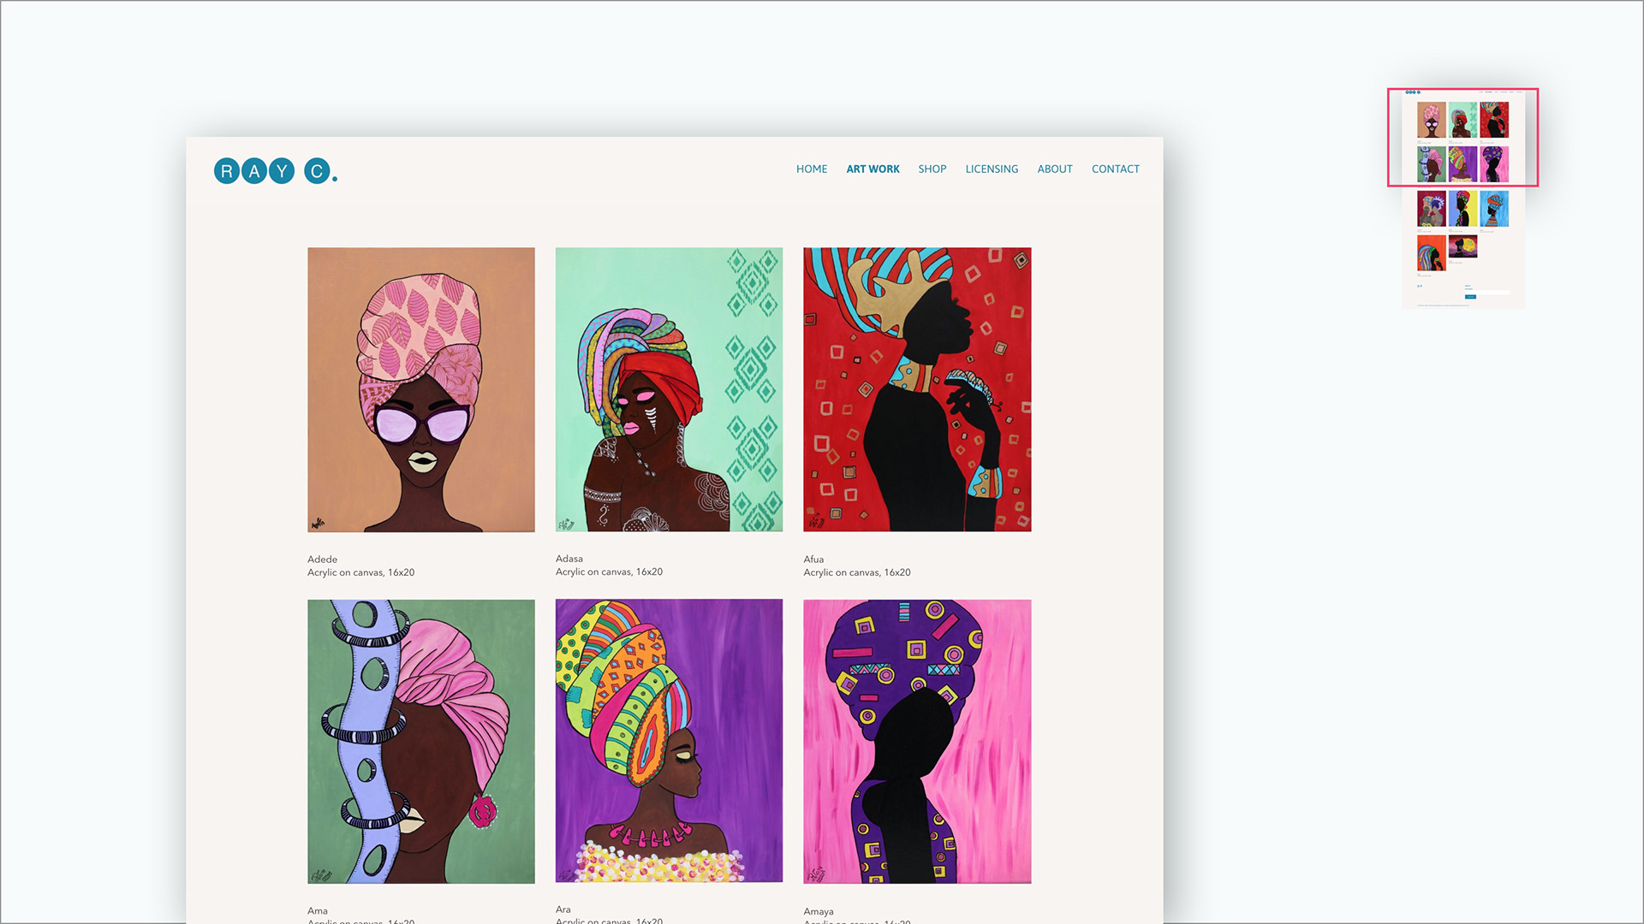The image size is (1644, 924).
Task: Visit the ABOUT page
Action: [x=1054, y=169]
